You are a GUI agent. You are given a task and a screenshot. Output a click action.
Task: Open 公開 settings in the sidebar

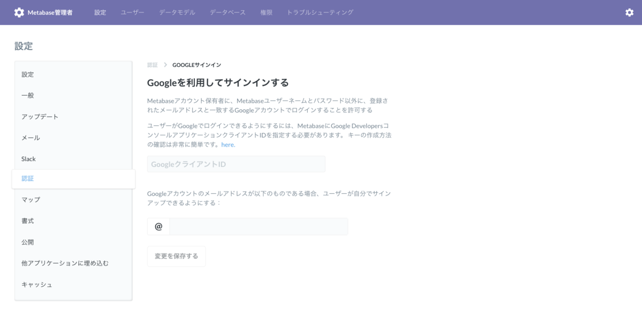coord(73,242)
